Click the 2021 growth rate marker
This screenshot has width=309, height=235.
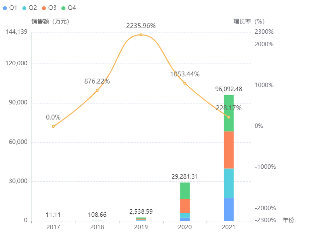click(x=229, y=117)
